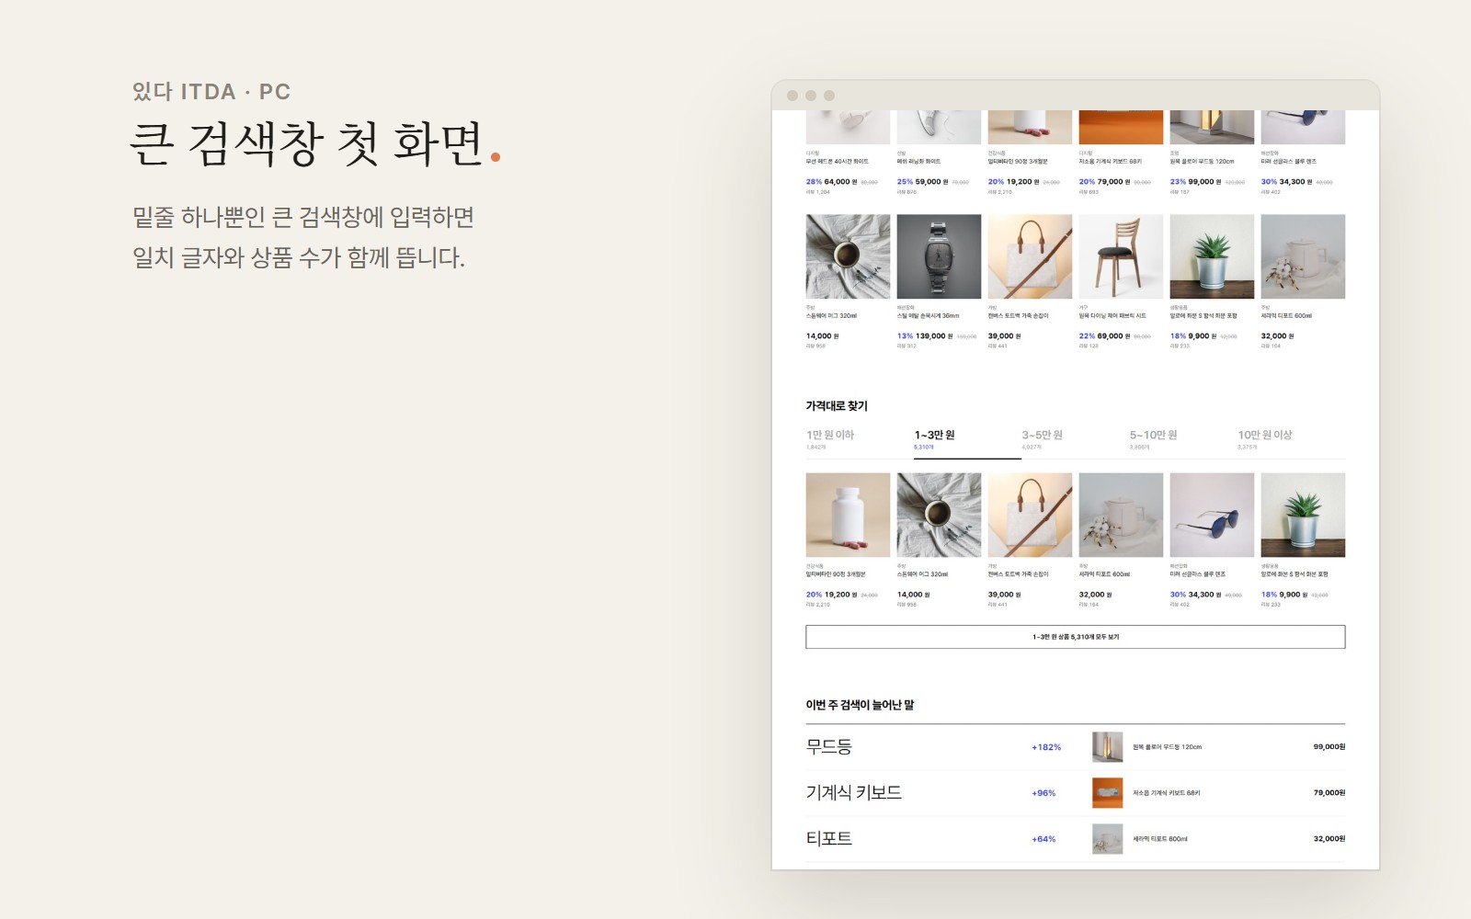Viewport: 1471px width, 919px height.
Task: Click the 59,000 원 running shoe price
Action: click(931, 182)
